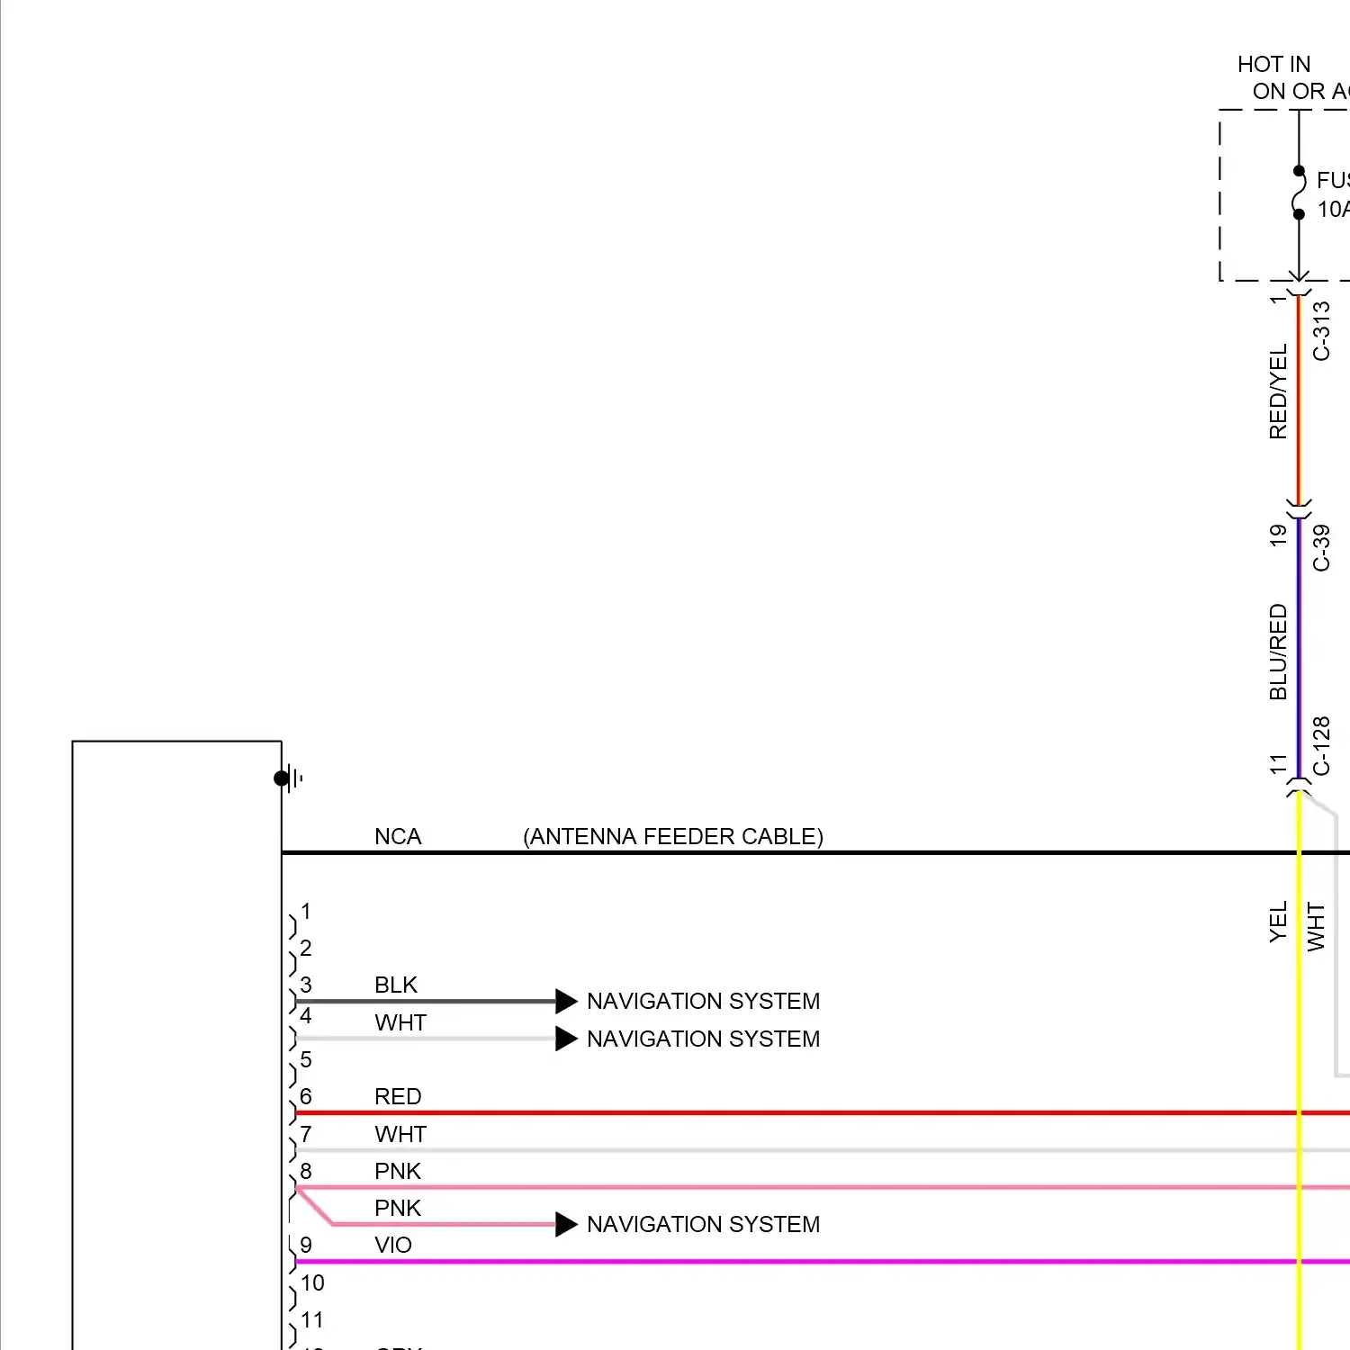Click NAVIGATION SYSTEM text on branched PNK wire
This screenshot has height=1350, width=1350.
click(704, 1224)
